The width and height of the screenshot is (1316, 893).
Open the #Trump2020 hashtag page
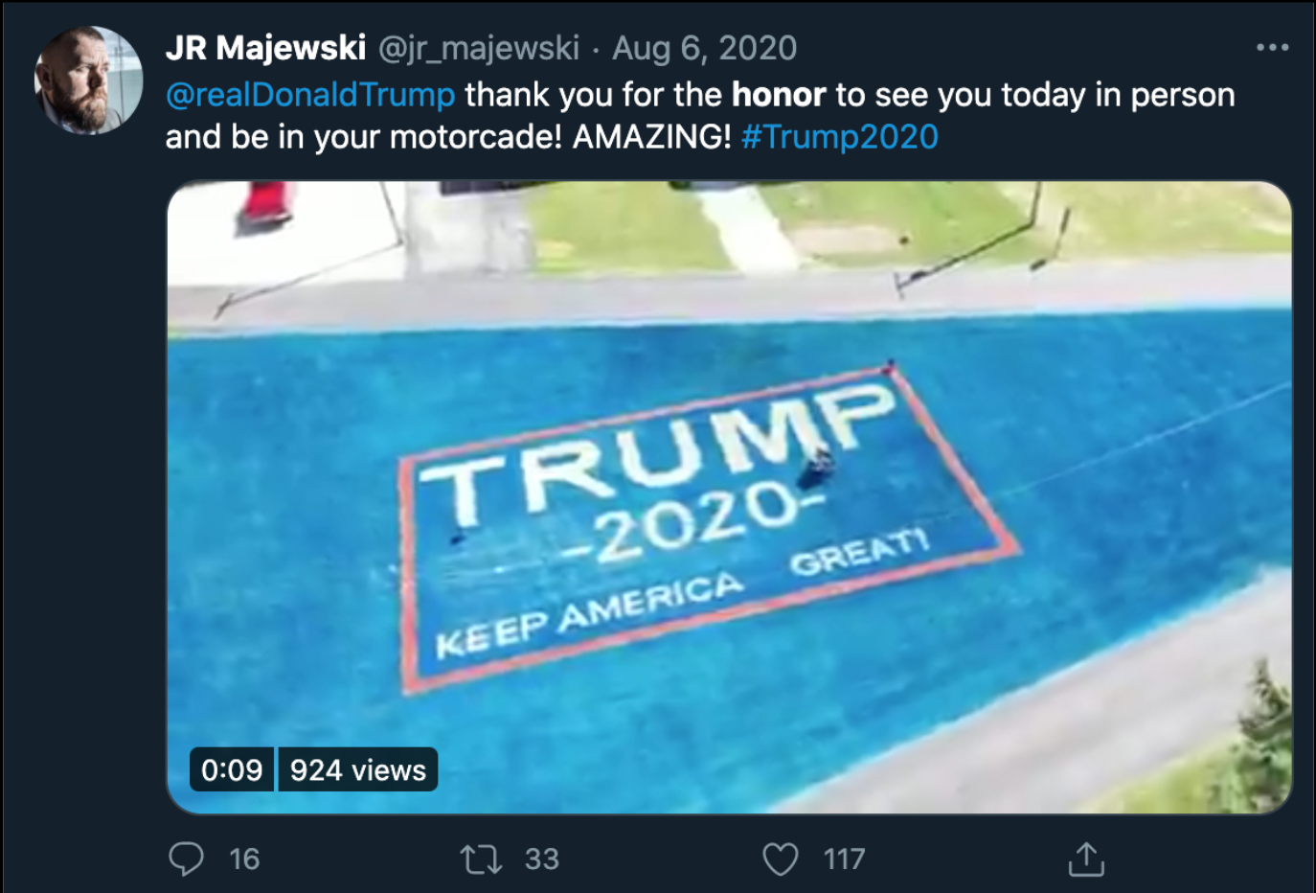coord(840,137)
